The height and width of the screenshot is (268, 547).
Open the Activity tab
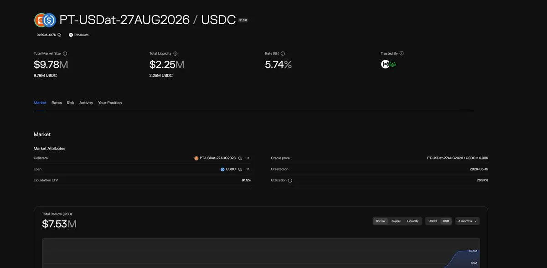pos(86,103)
